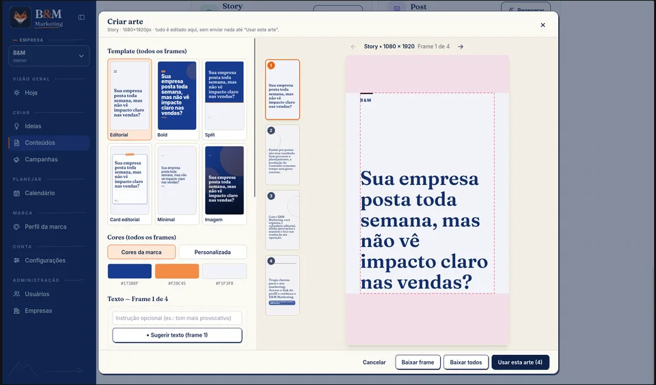Select frame 2 thumbnail
The width and height of the screenshot is (656, 385).
pos(282,155)
